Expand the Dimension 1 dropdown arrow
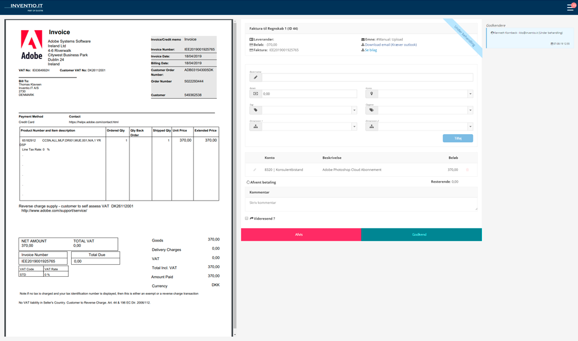The image size is (578, 341). coord(354,127)
